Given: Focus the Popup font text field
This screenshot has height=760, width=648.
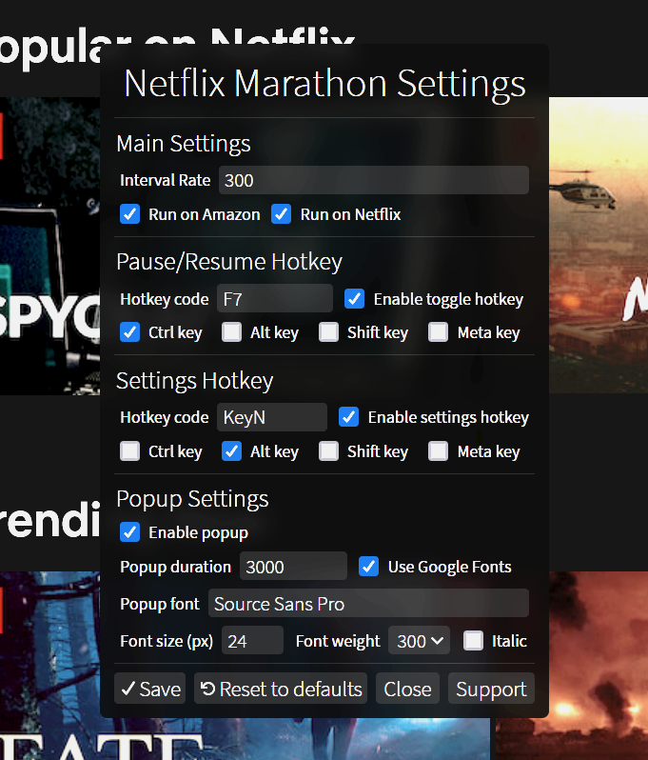Looking at the screenshot, I should tap(368, 604).
